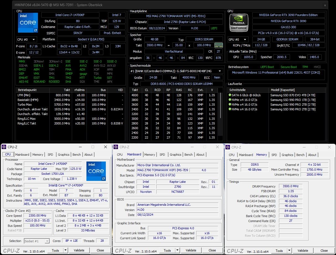The image size is (336, 255).
Task: Close the CPU-Z window showing the Memory tab
Action: 329,147
